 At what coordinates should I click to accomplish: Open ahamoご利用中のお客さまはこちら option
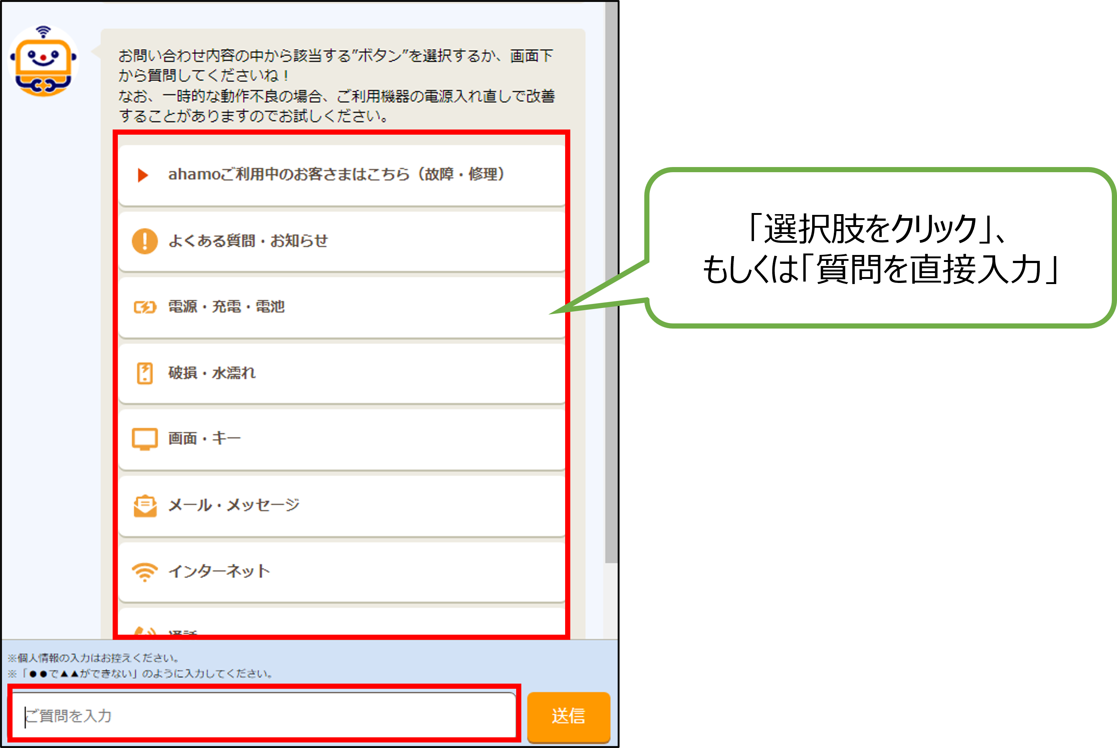[336, 175]
